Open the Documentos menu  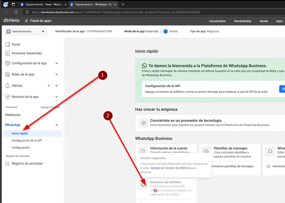pyautogui.click(x=217, y=21)
